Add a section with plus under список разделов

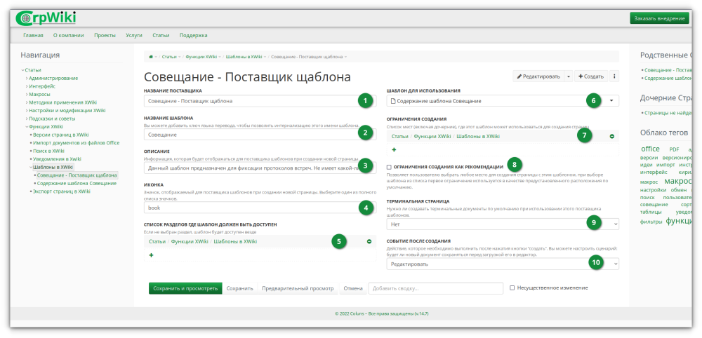tap(151, 255)
